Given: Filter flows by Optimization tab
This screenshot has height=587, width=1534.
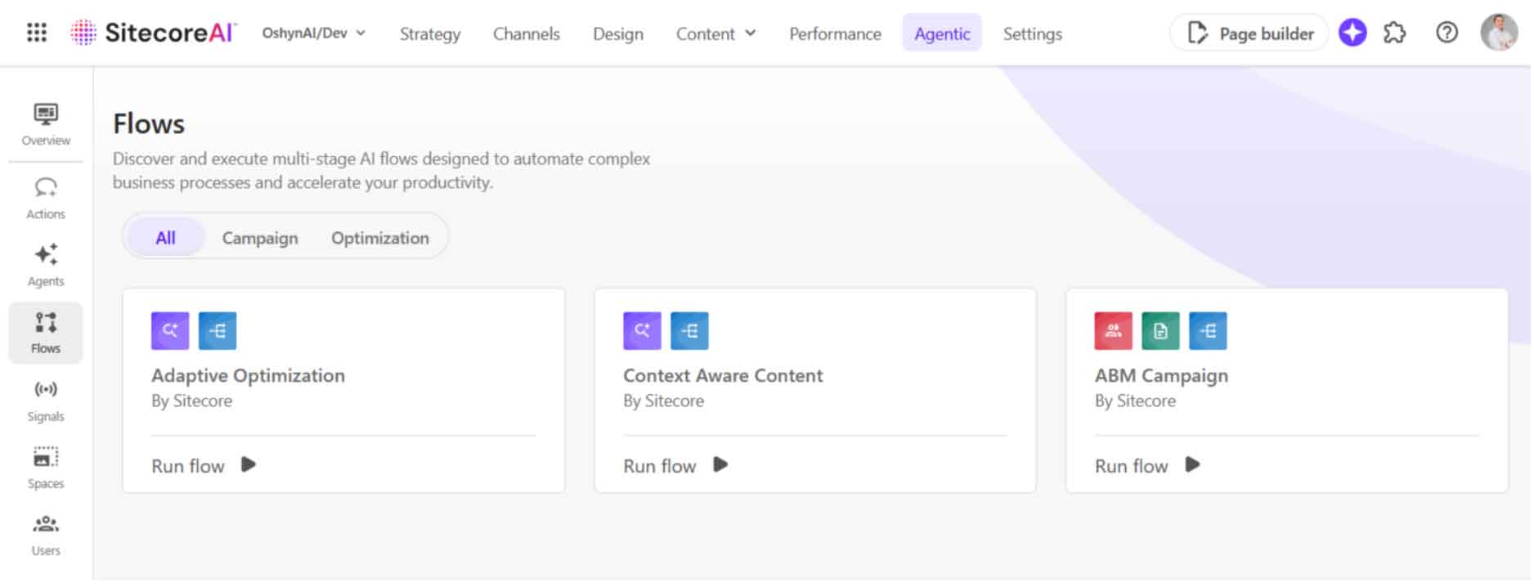Looking at the screenshot, I should [380, 238].
